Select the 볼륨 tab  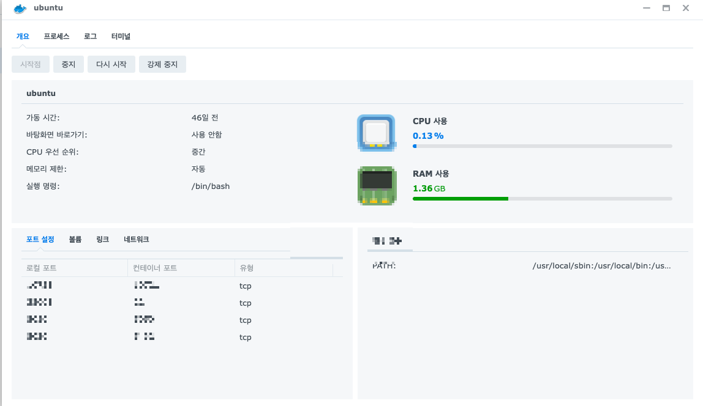(75, 240)
